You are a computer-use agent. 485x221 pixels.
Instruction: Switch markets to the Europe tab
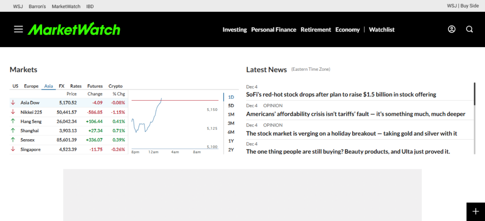click(x=31, y=86)
